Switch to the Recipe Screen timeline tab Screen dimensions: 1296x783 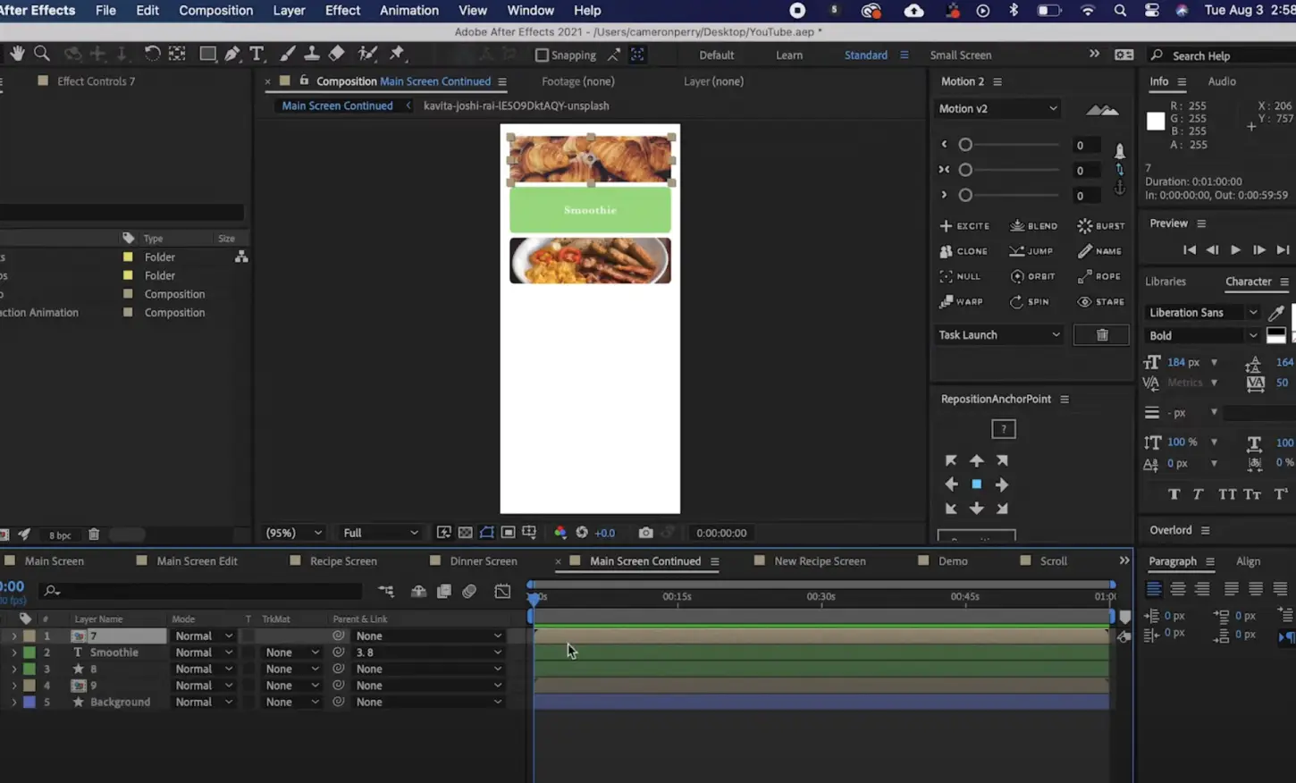(x=345, y=560)
